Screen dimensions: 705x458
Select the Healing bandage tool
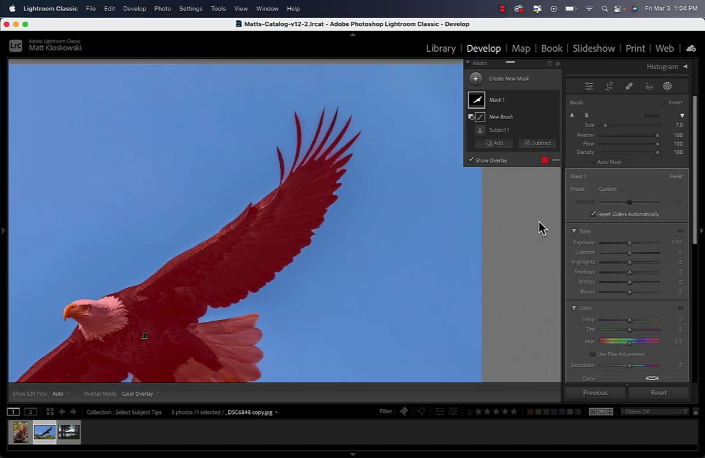(x=629, y=86)
